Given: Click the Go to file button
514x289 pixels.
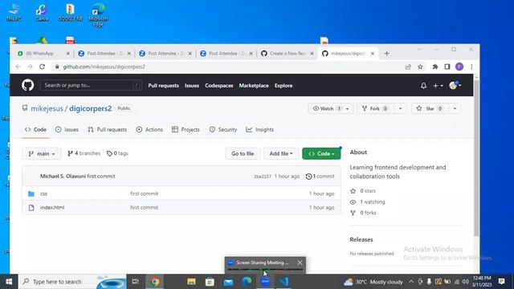Looking at the screenshot, I should [243, 153].
